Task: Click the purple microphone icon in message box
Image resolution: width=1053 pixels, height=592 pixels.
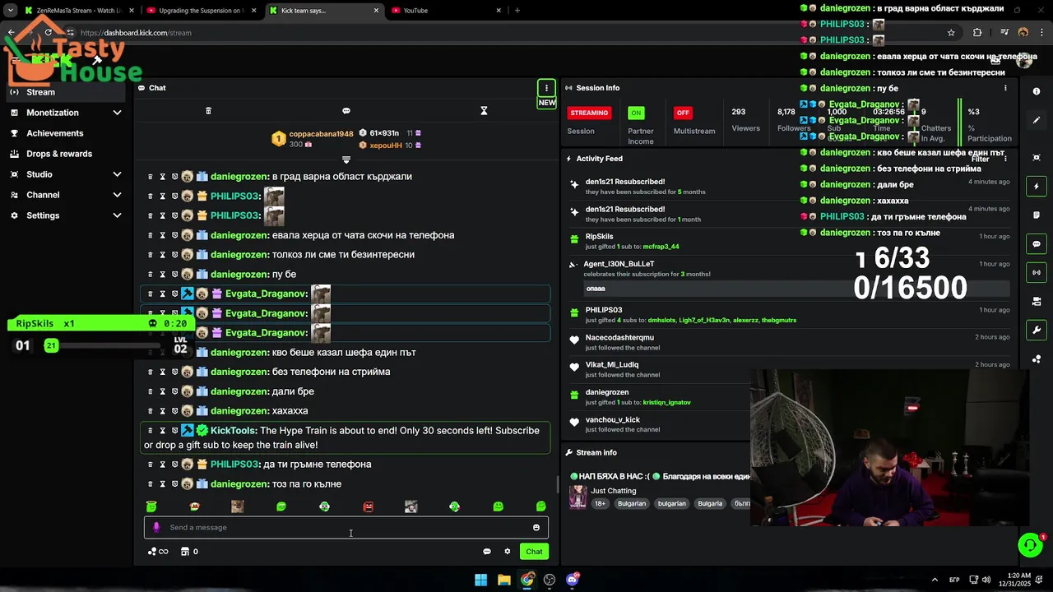Action: 156,528
